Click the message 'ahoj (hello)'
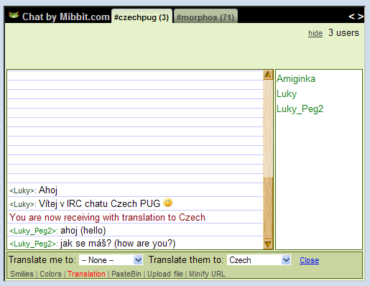Screen dimensions: 370x286 click(x=83, y=231)
